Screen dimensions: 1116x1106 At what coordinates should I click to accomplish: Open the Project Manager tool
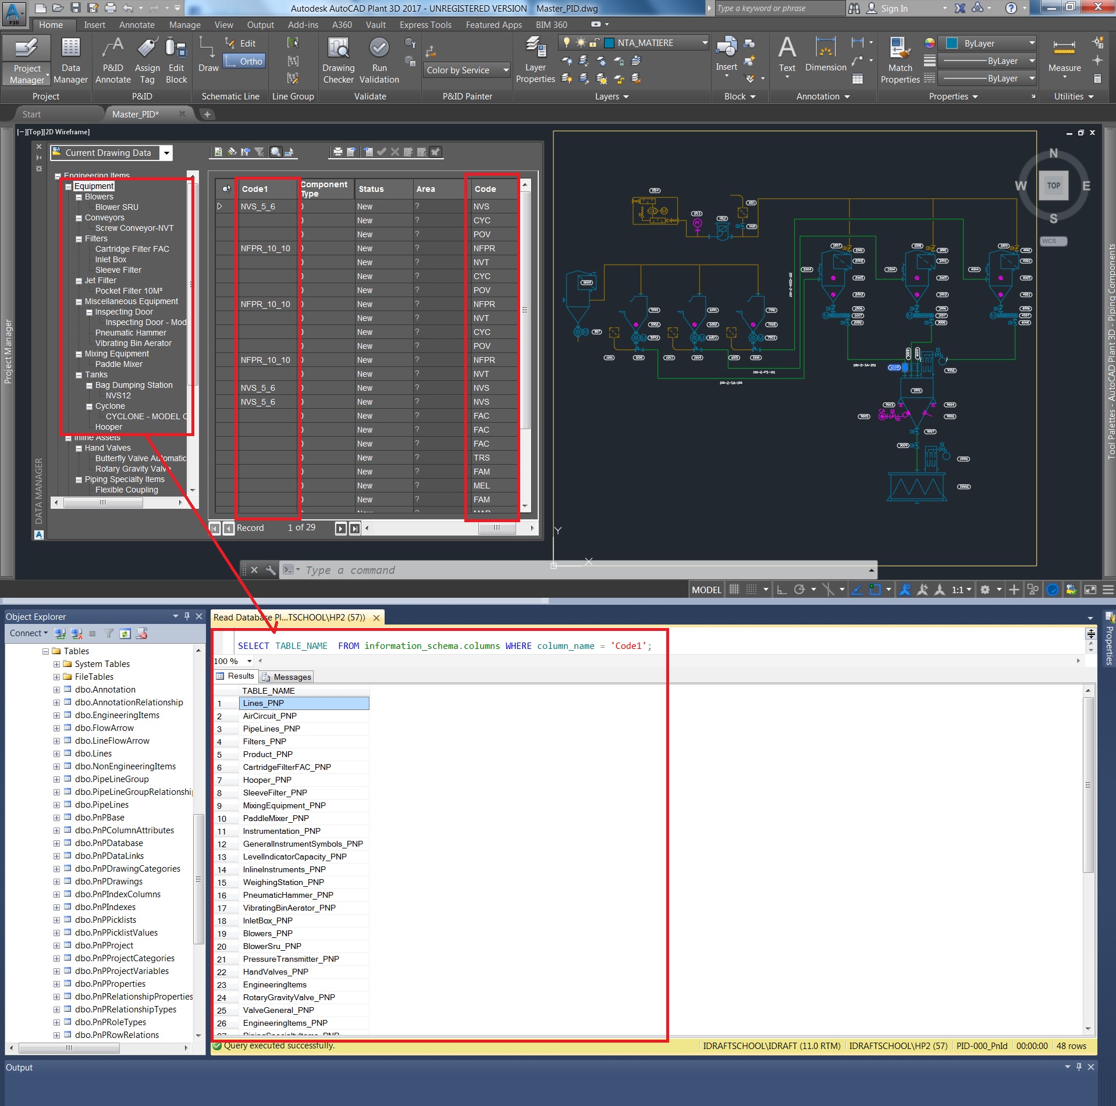(27, 60)
